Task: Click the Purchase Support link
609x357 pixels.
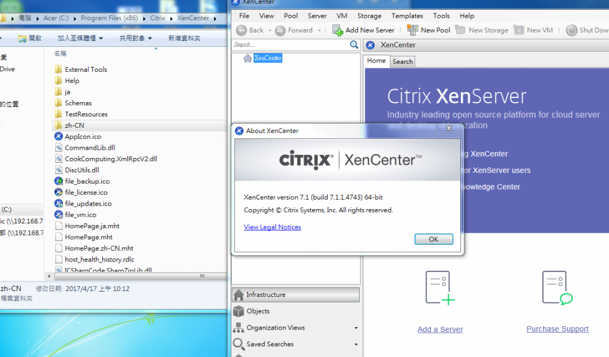Action: click(x=557, y=329)
